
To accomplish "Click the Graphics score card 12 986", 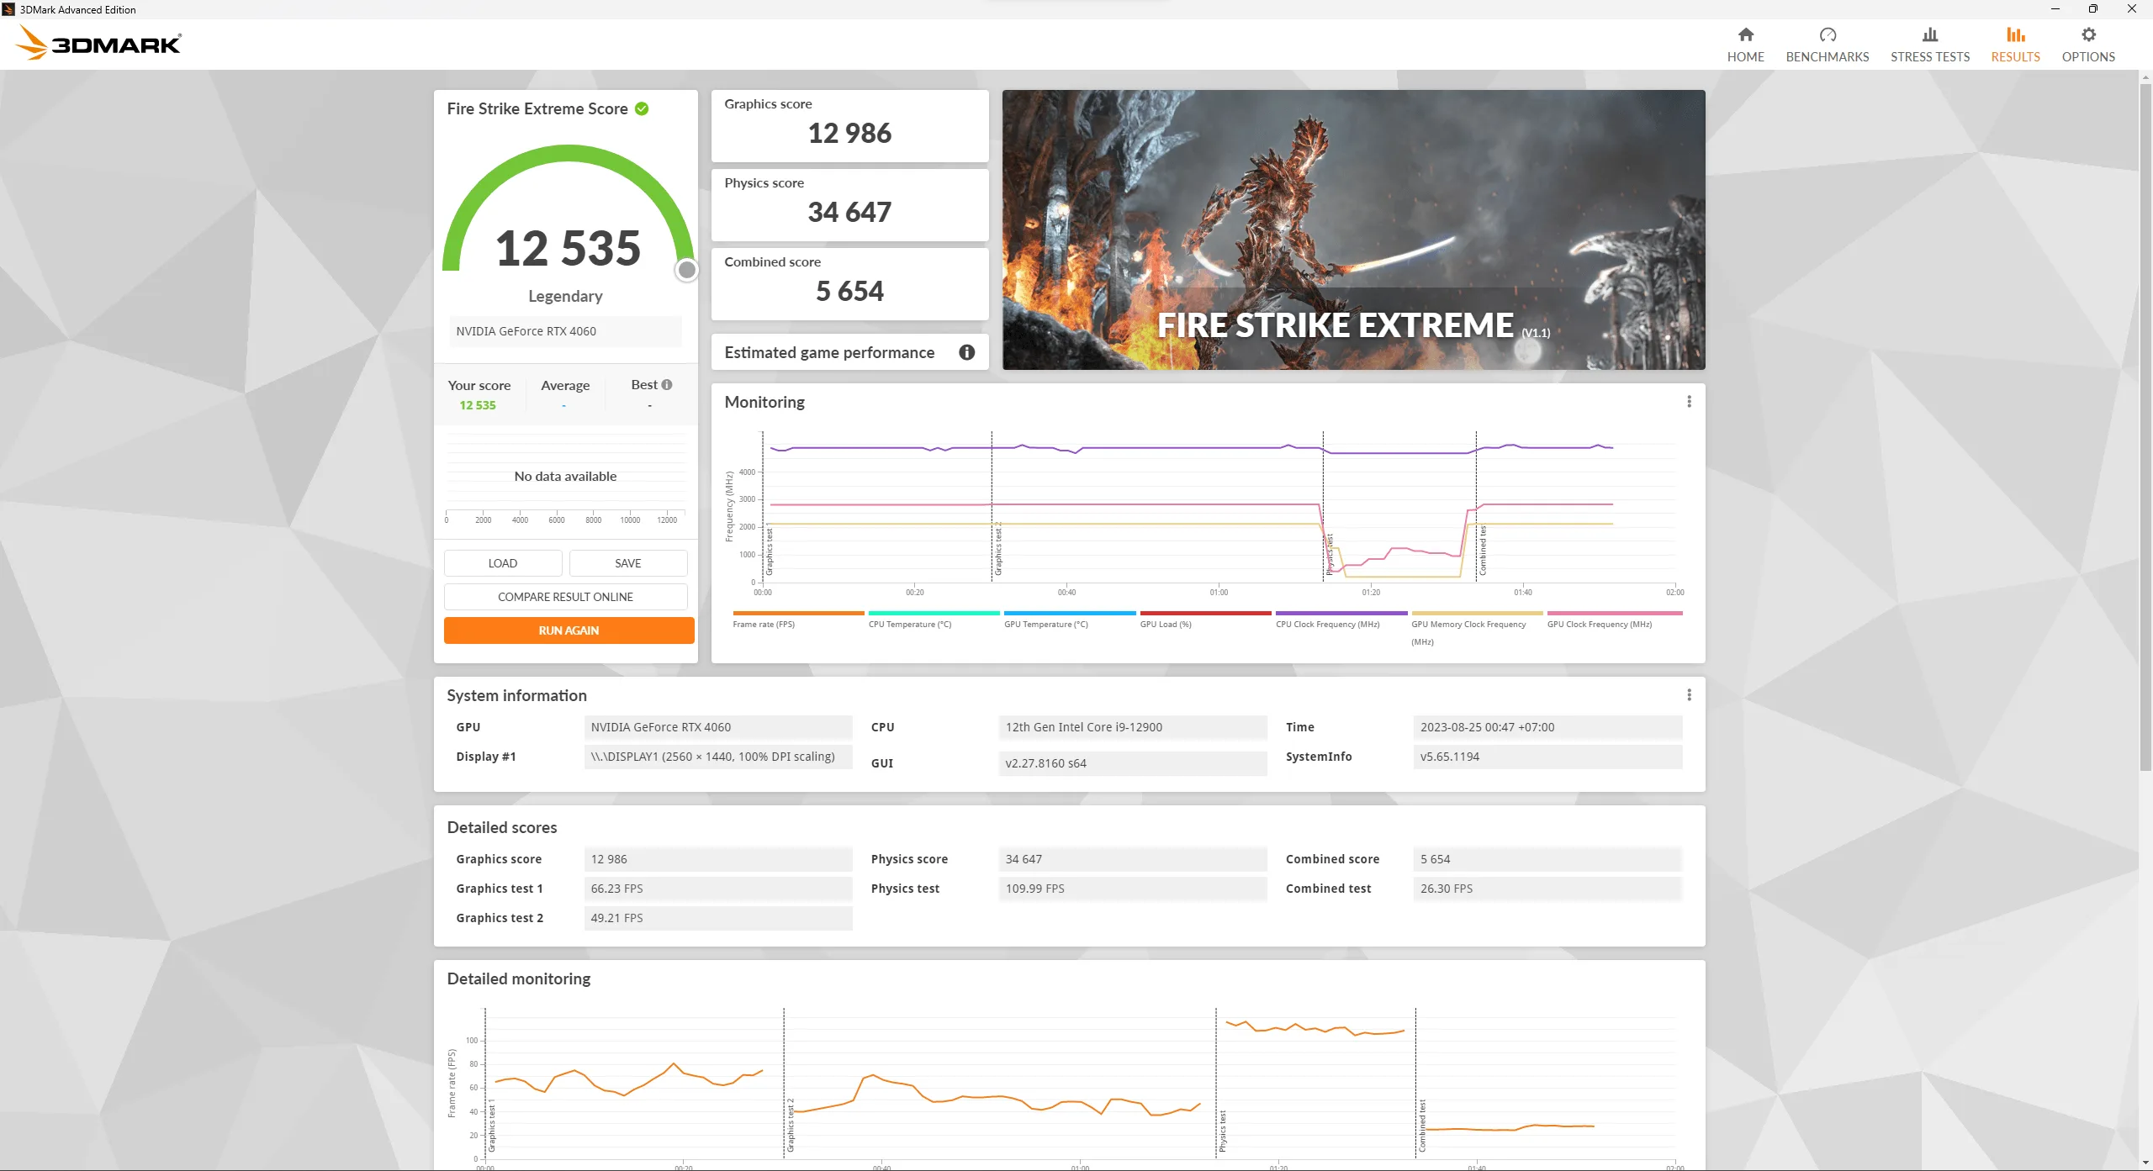I will [849, 126].
